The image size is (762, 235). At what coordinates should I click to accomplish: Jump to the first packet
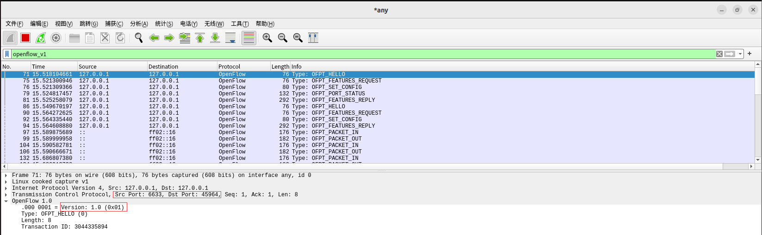200,38
